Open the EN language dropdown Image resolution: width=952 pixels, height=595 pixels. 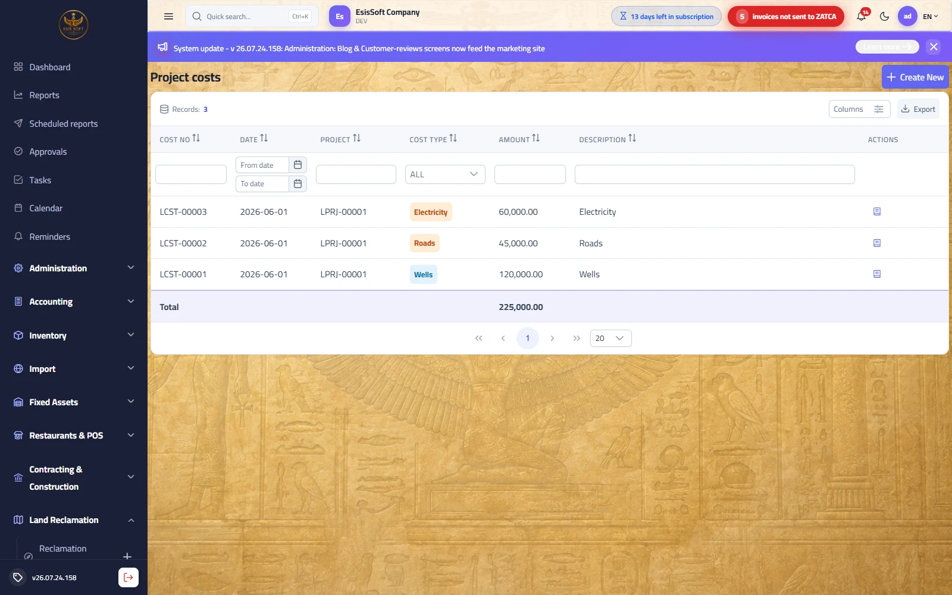[x=931, y=17]
